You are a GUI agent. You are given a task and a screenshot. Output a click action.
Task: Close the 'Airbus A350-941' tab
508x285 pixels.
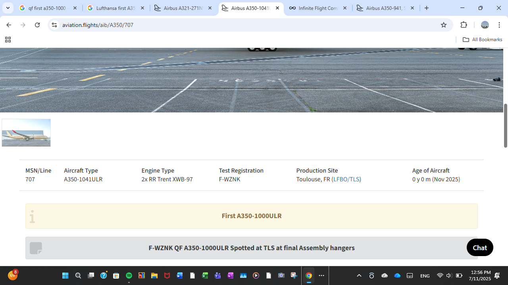tap(412, 8)
